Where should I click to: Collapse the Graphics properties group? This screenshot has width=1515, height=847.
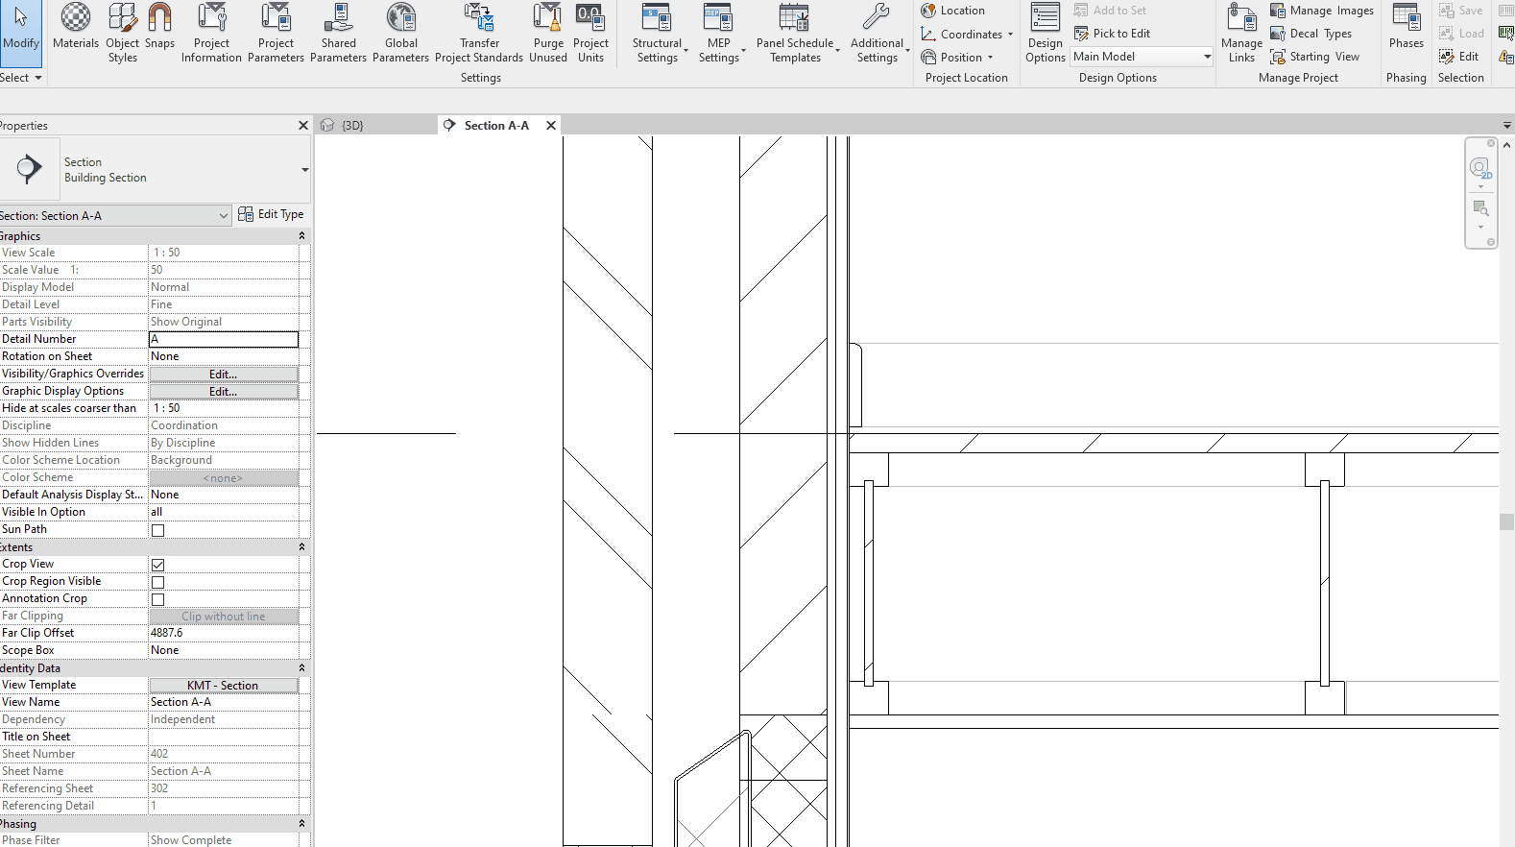click(x=301, y=236)
